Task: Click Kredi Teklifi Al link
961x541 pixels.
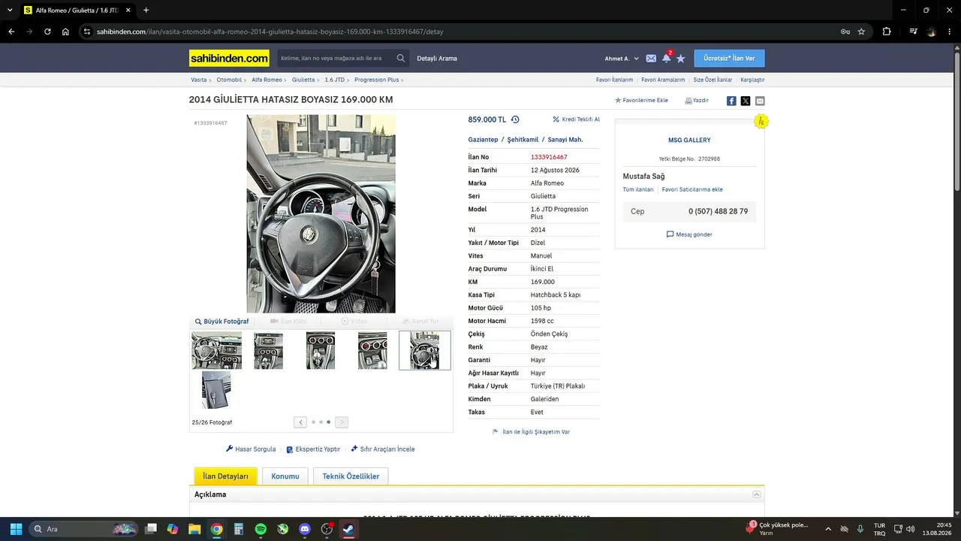Action: tap(576, 119)
